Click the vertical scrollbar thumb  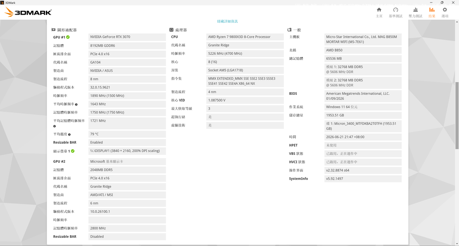coord(457,115)
